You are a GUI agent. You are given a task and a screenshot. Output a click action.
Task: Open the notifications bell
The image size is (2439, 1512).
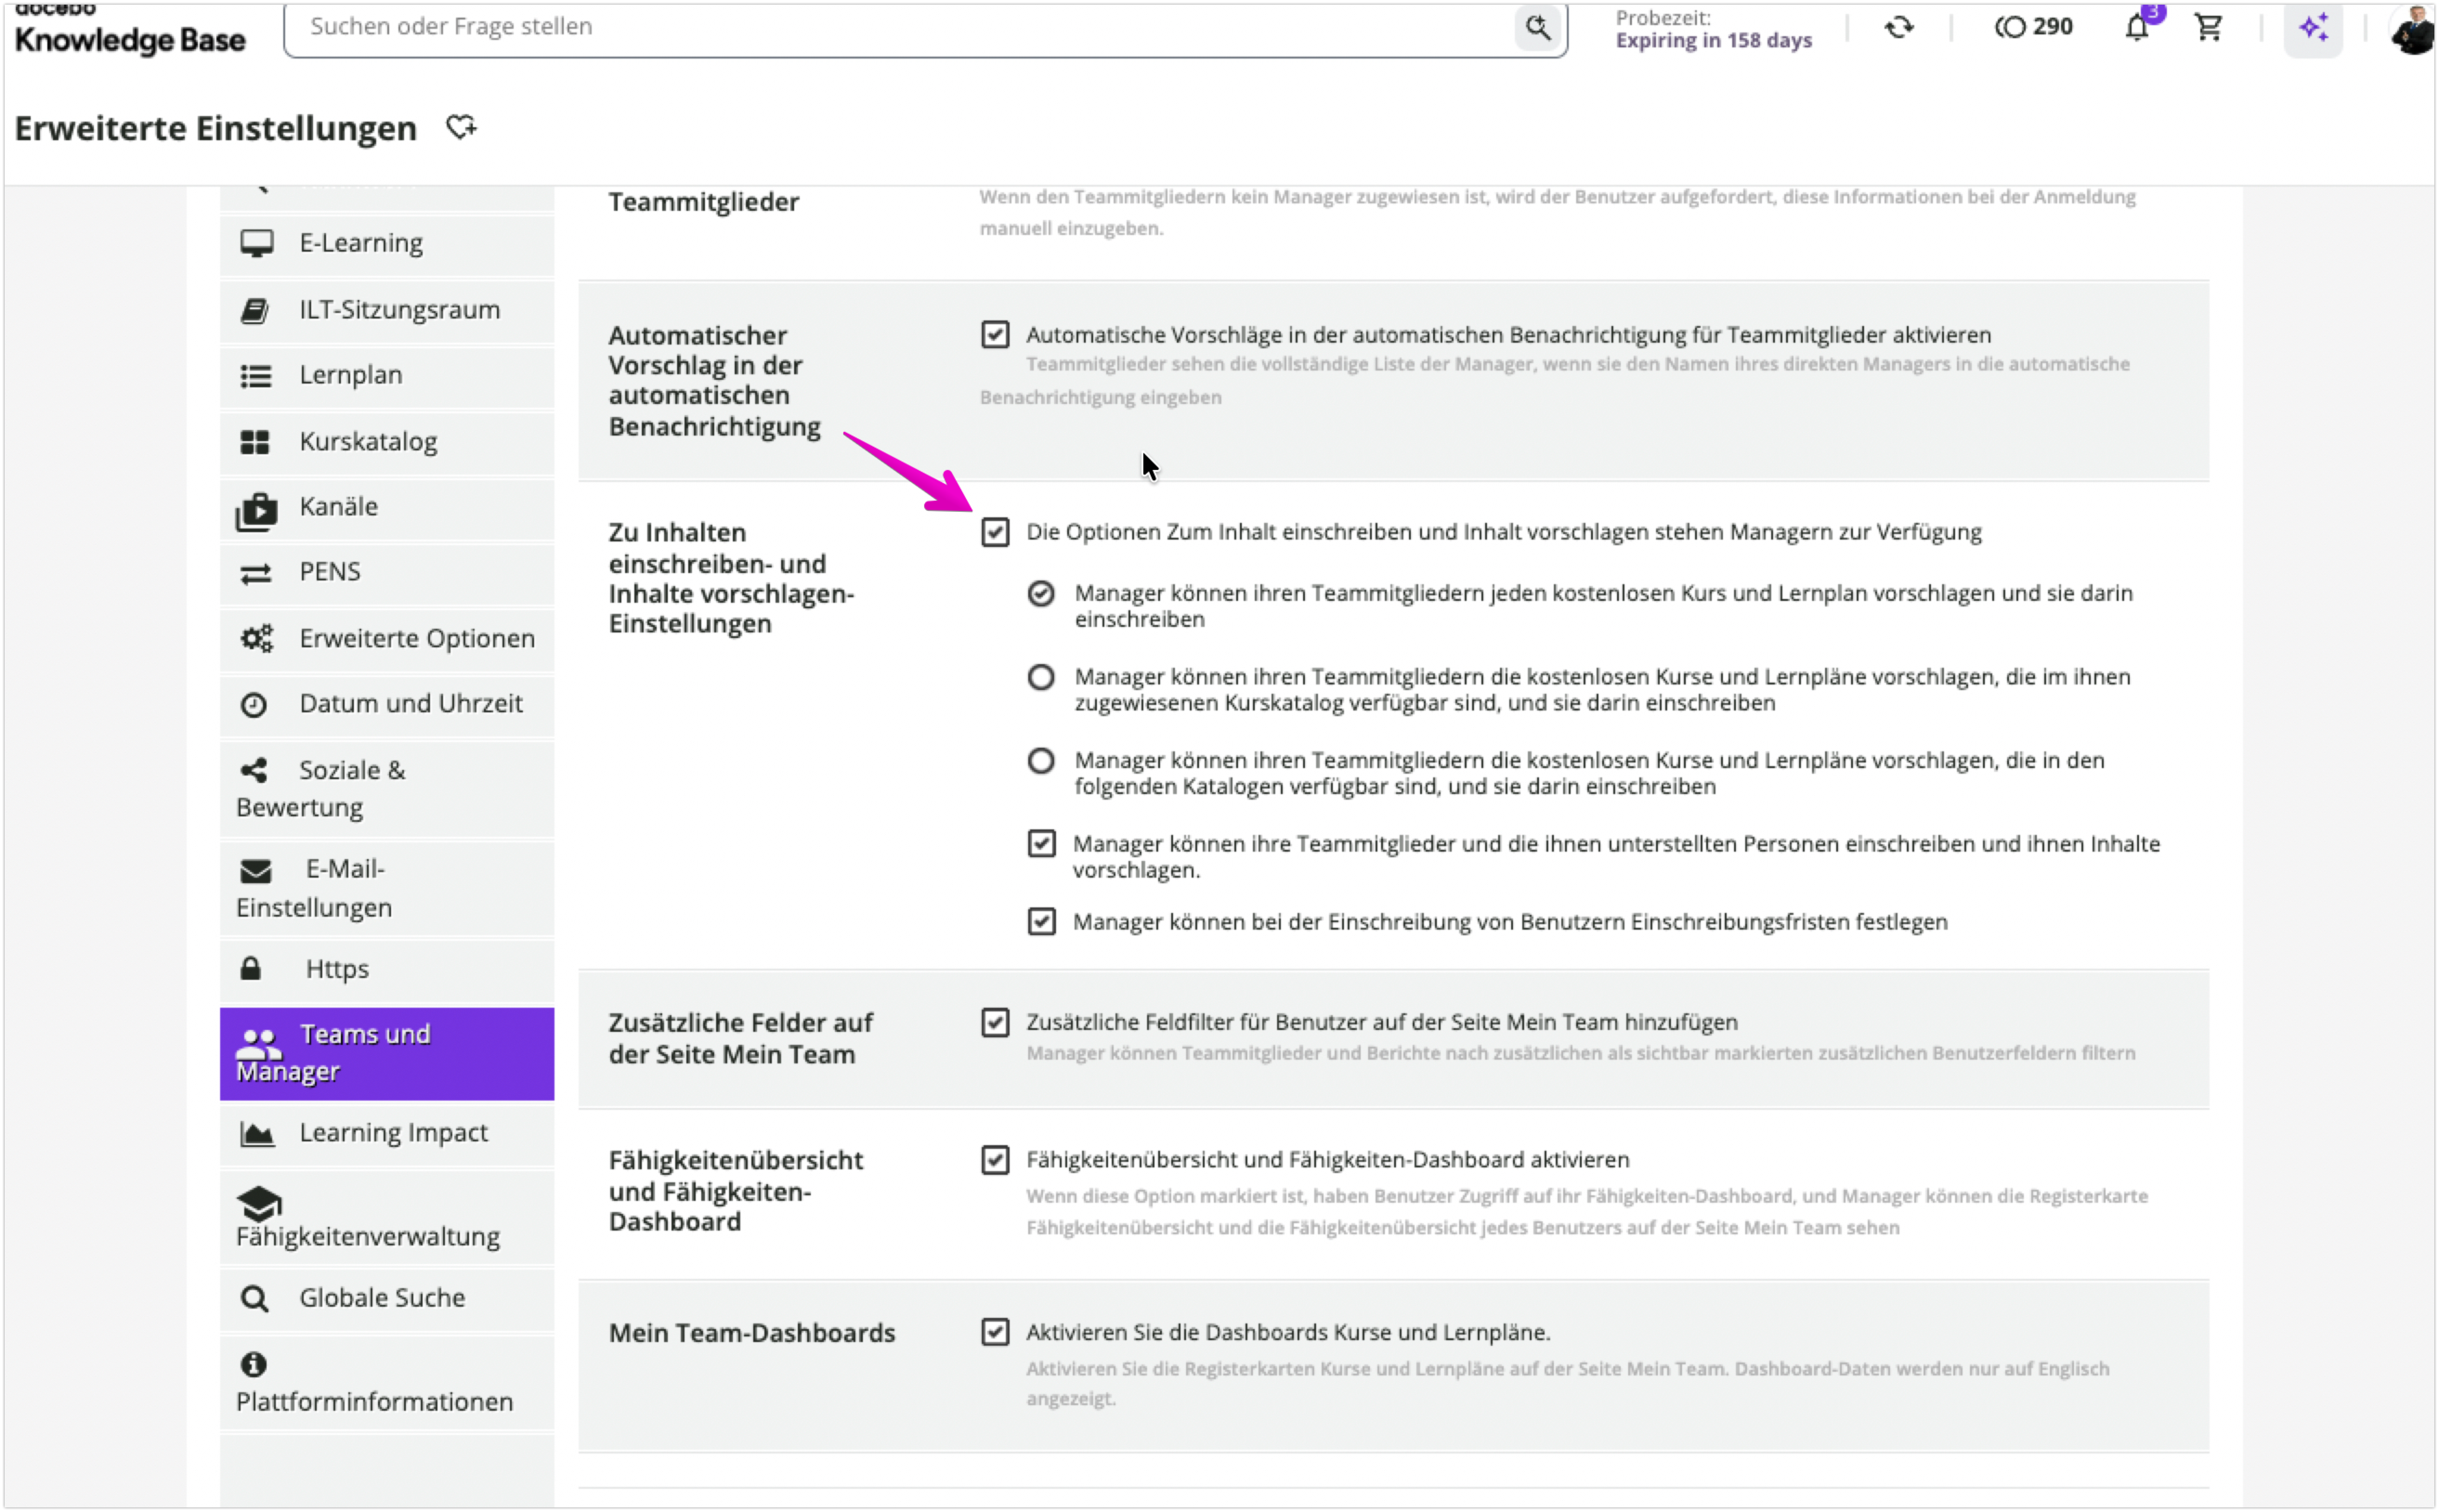pyautogui.click(x=2136, y=27)
